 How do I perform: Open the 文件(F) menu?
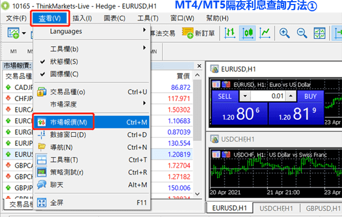click(16, 18)
